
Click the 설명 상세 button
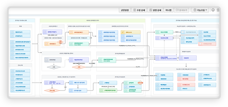click(155, 10)
